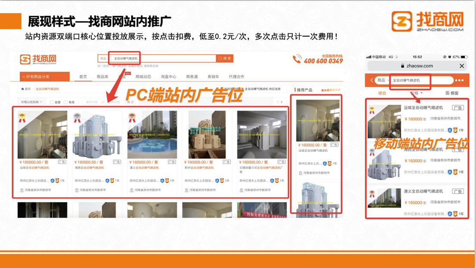
Task: Tap the medal badge on the mobile 运城 thumbnail
Action: 372,110
